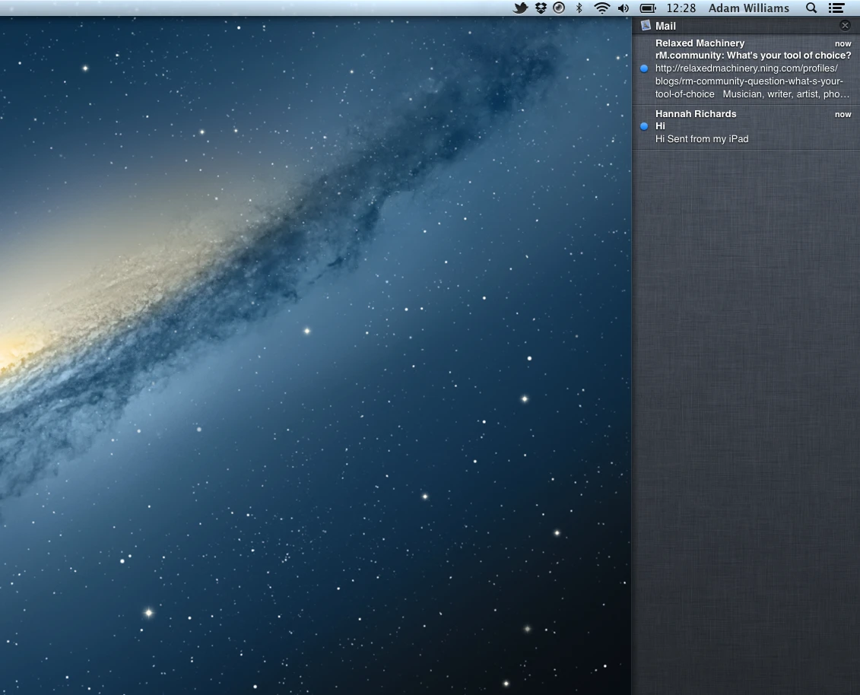Open the Adam Williams user menu
860x695 pixels.
coord(749,8)
